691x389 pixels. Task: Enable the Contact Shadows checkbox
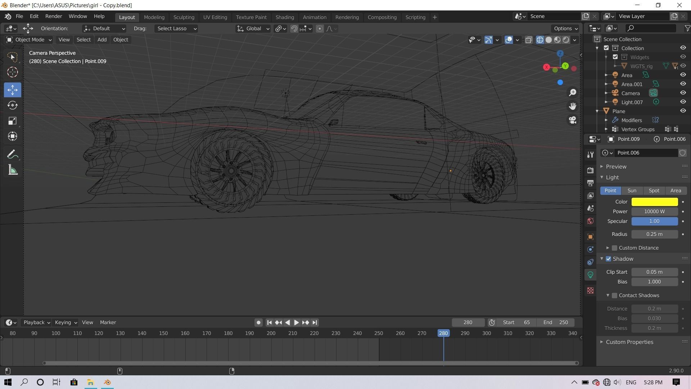coord(614,296)
